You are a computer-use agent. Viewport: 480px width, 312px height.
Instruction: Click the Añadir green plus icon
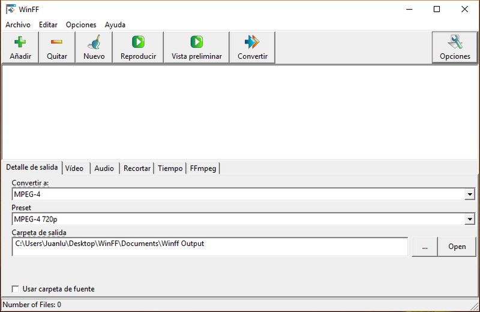pos(20,42)
